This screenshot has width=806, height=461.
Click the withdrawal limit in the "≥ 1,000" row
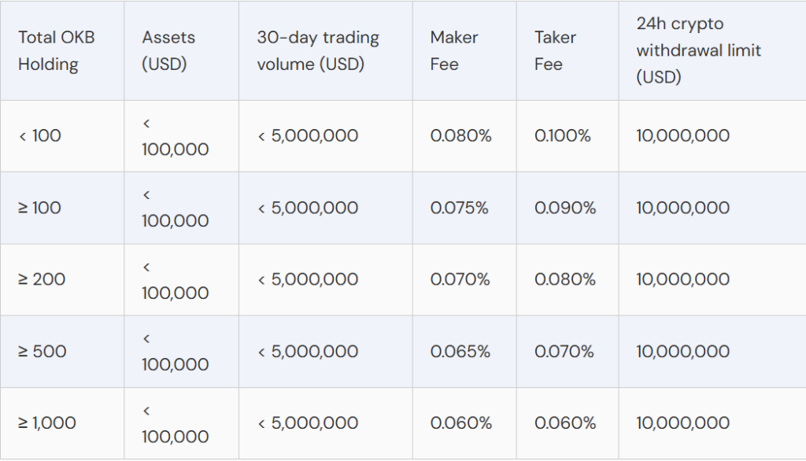pyautogui.click(x=682, y=423)
